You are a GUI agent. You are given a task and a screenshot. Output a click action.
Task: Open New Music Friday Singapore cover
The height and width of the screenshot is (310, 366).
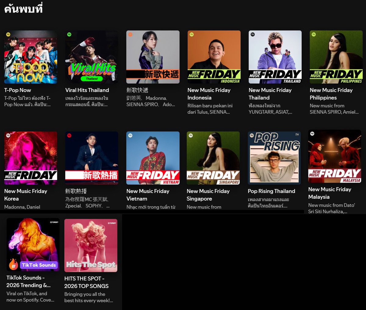(213, 158)
